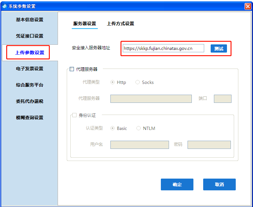This screenshot has height=207, width=253.
Task: Switch to the 服务器设置 tab
Action: (85, 24)
